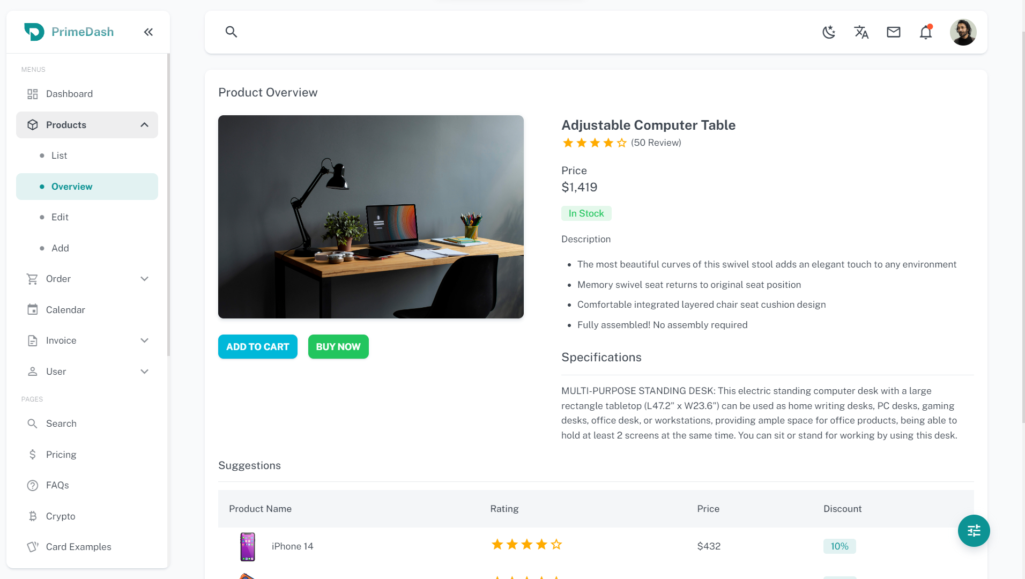
Task: Open the user profile avatar
Action: pos(963,32)
